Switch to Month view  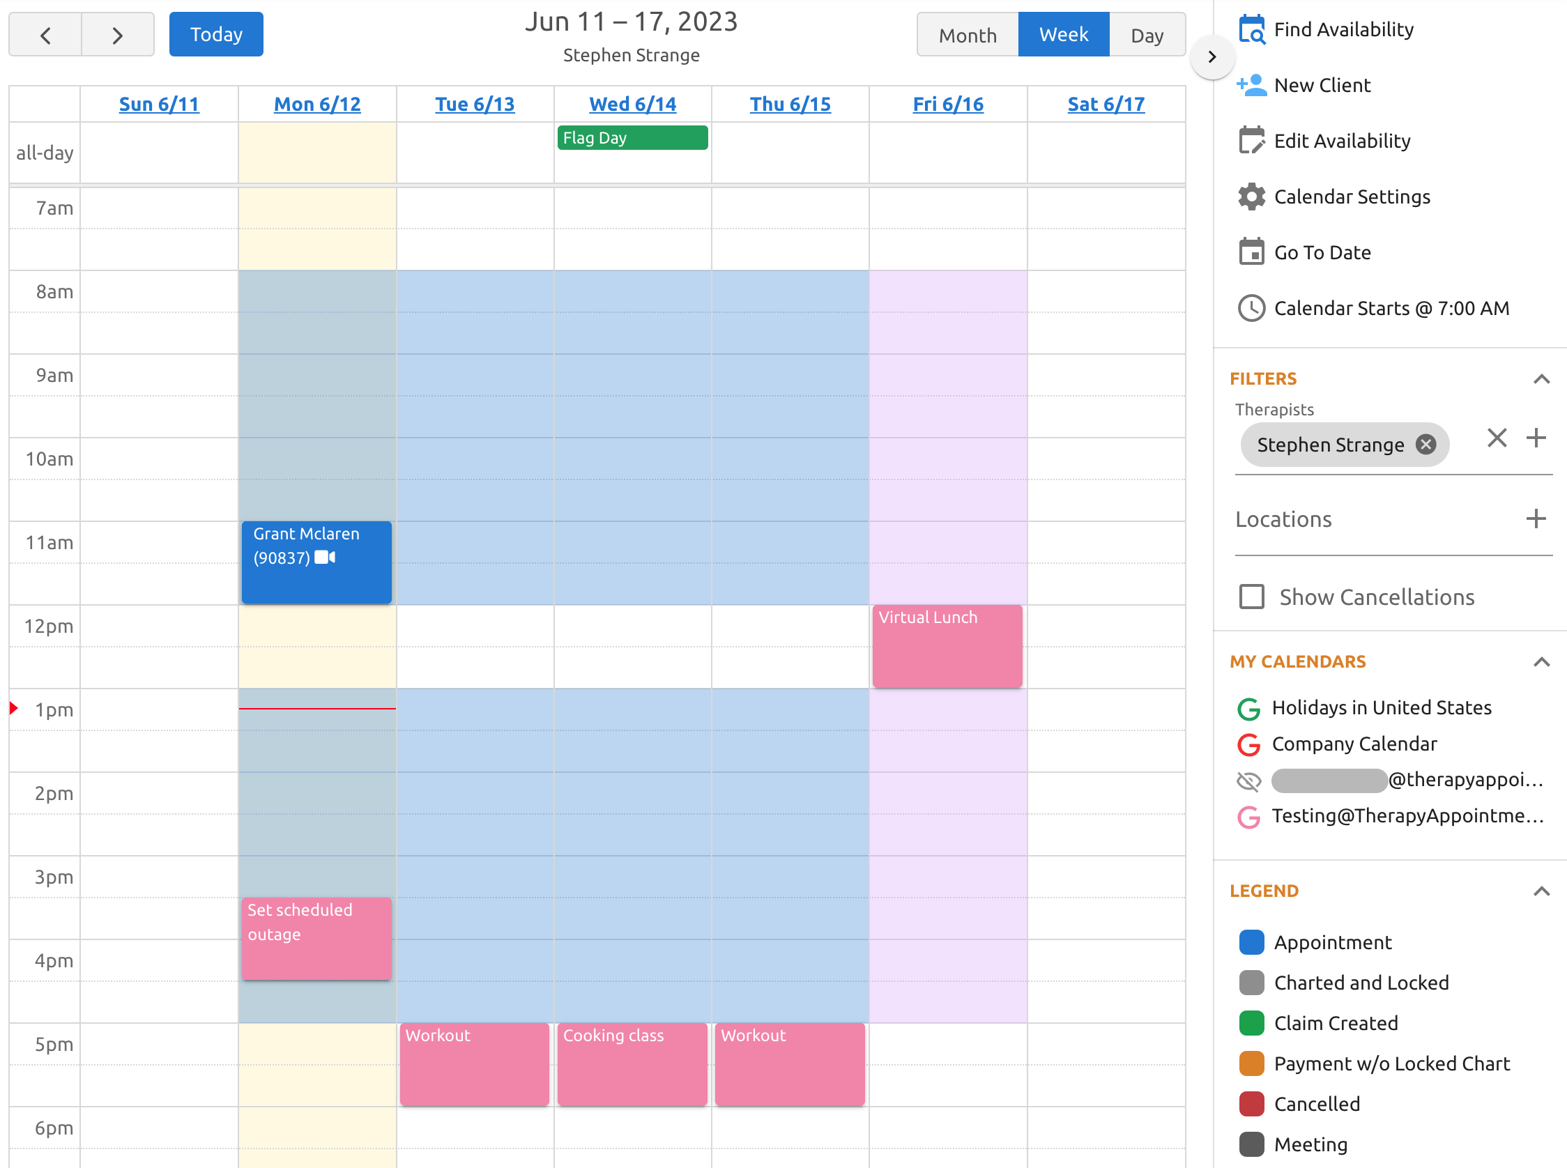968,35
